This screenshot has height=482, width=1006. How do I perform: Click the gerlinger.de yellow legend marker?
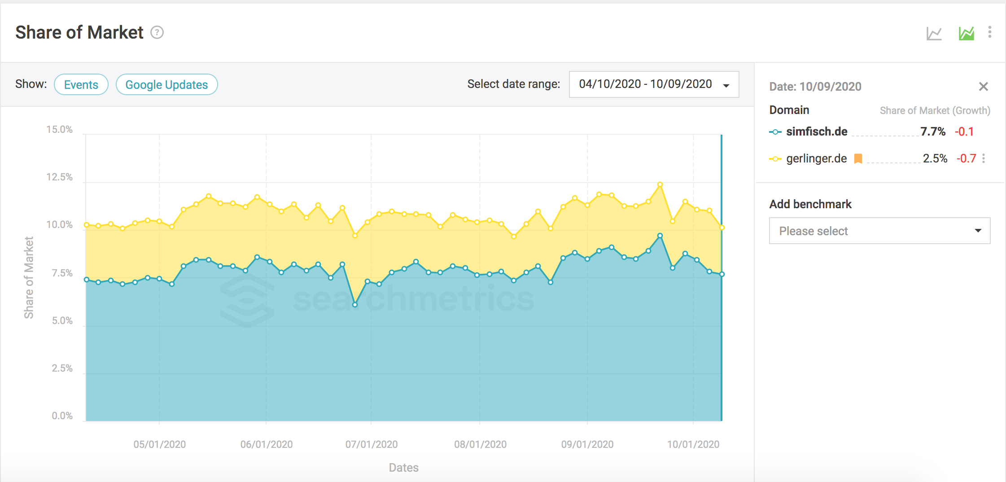tap(775, 159)
